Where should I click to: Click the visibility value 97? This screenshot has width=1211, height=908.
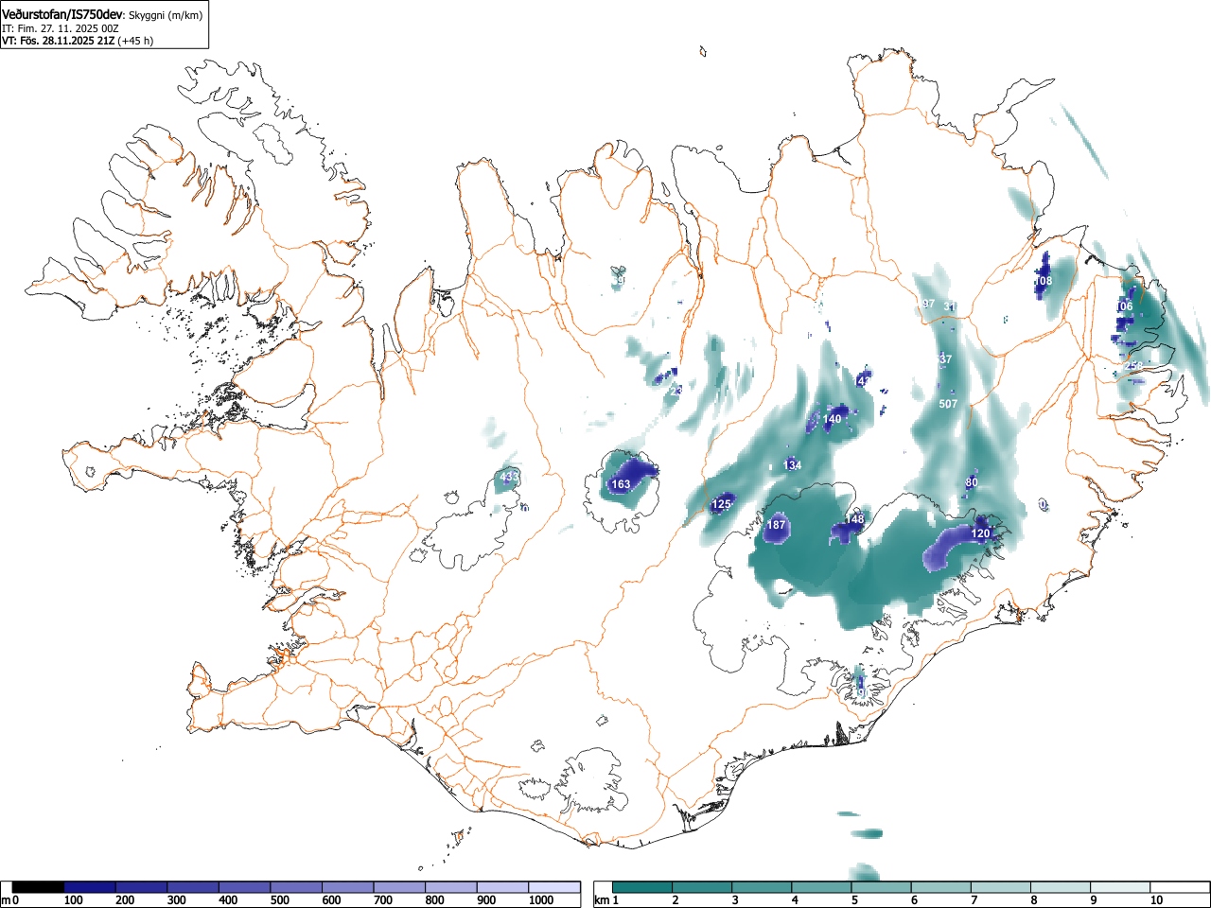coord(928,304)
